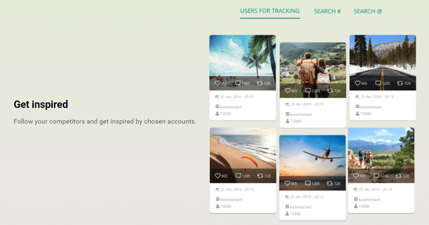429x225 pixels.
Task: Click repost icon on snowy road card
Action: pos(400,83)
